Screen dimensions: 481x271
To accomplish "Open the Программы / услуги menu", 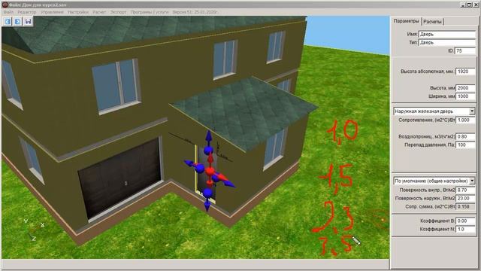I will click(150, 12).
